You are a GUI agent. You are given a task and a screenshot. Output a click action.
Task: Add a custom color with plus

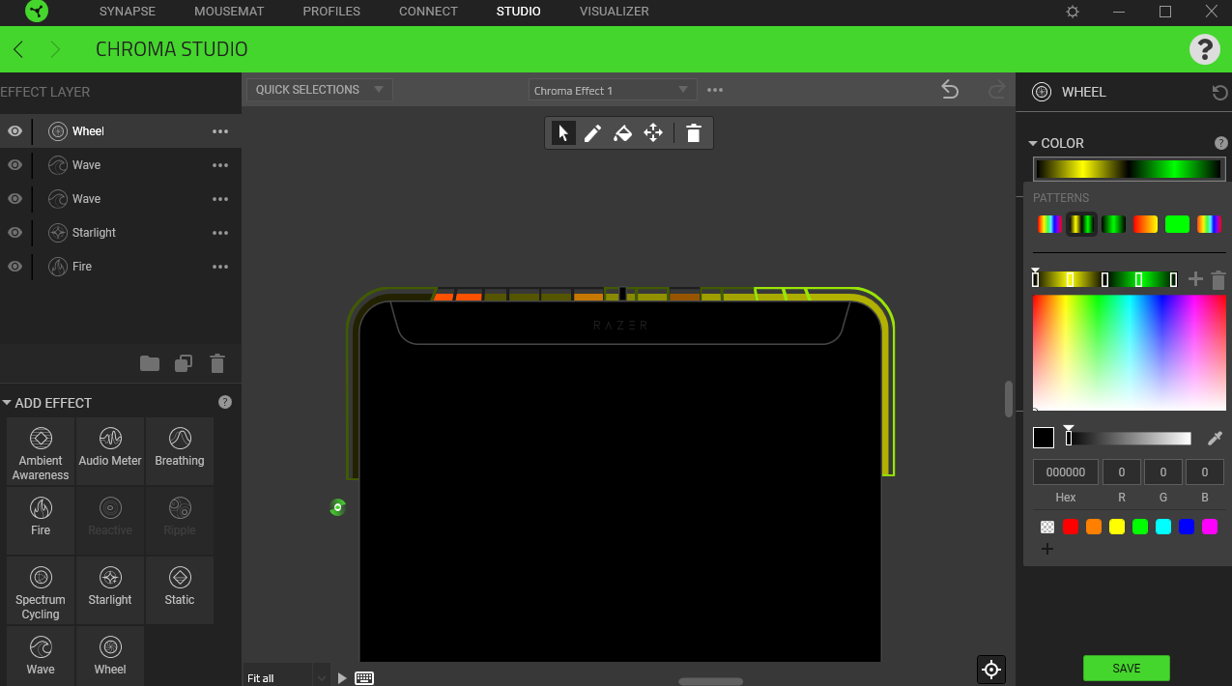pyautogui.click(x=1047, y=549)
